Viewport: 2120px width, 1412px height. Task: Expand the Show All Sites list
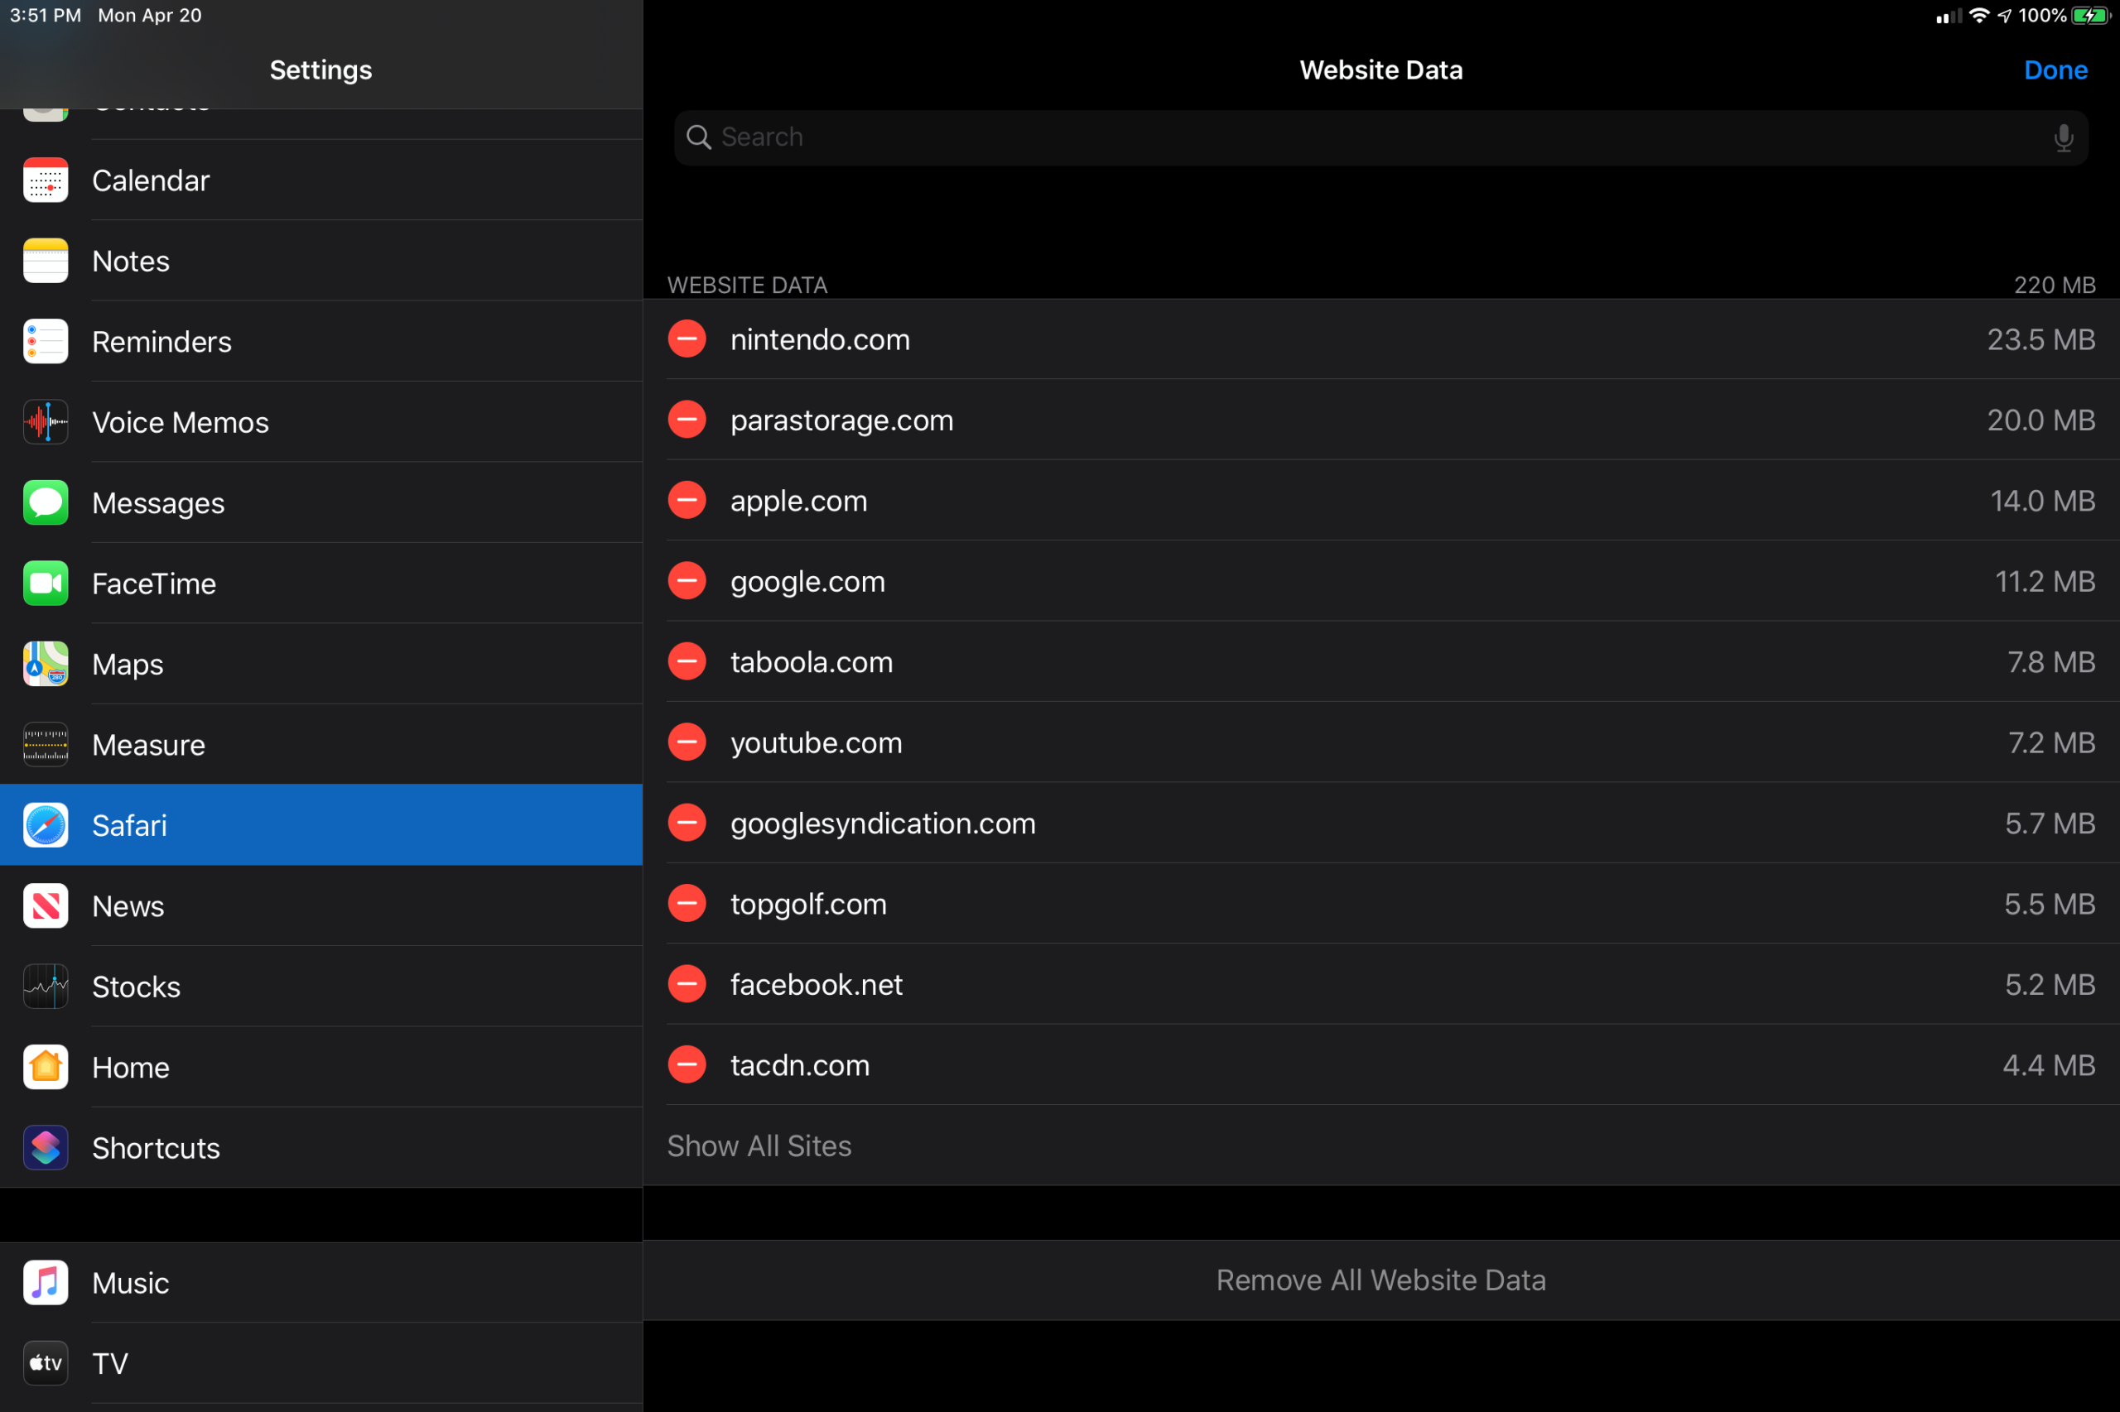point(759,1145)
